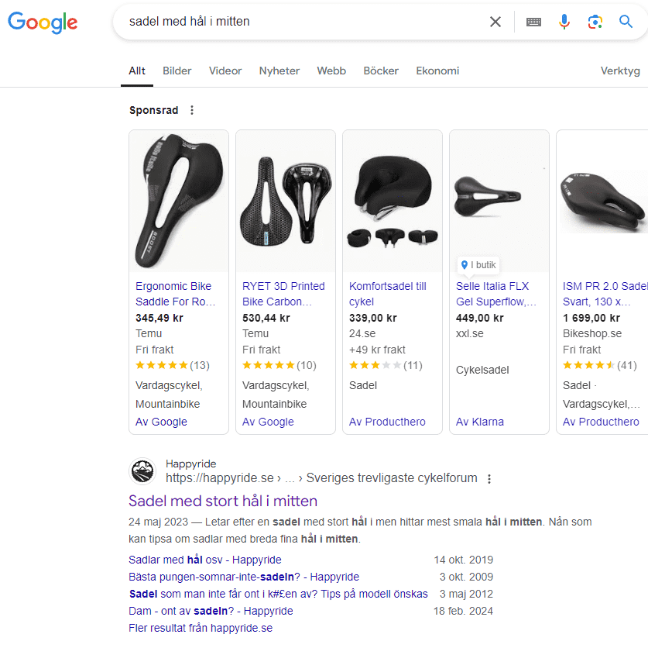648x648 pixels.
Task: Run the search via the magnifying glass icon
Action: (626, 22)
